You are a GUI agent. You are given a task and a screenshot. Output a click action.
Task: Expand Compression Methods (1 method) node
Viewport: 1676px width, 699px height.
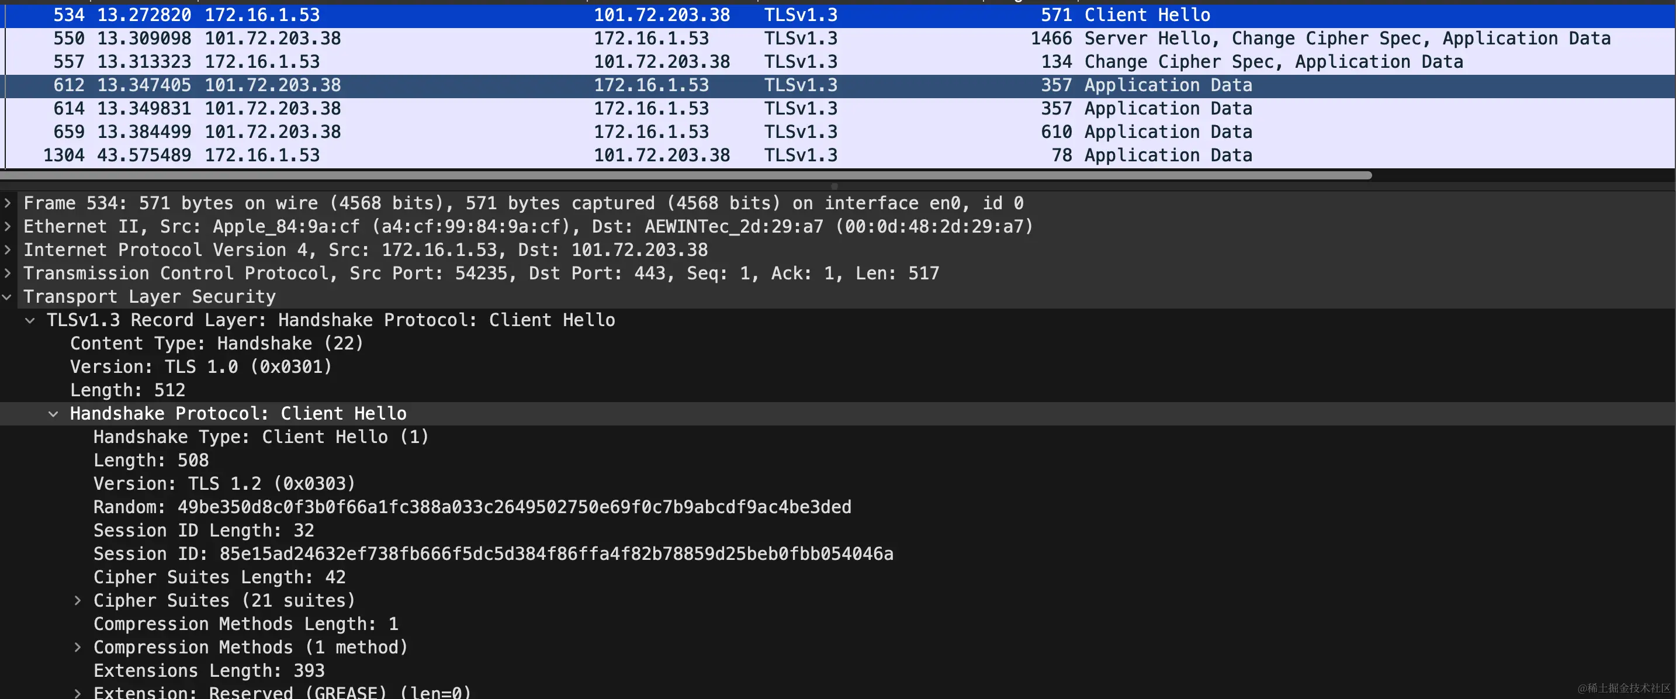pyautogui.click(x=77, y=648)
